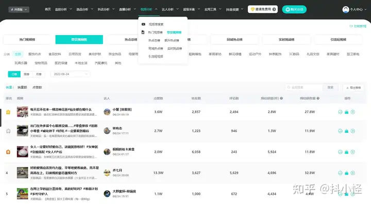Click the user avatar next to 个人中心
371x204 pixels.
point(346,9)
